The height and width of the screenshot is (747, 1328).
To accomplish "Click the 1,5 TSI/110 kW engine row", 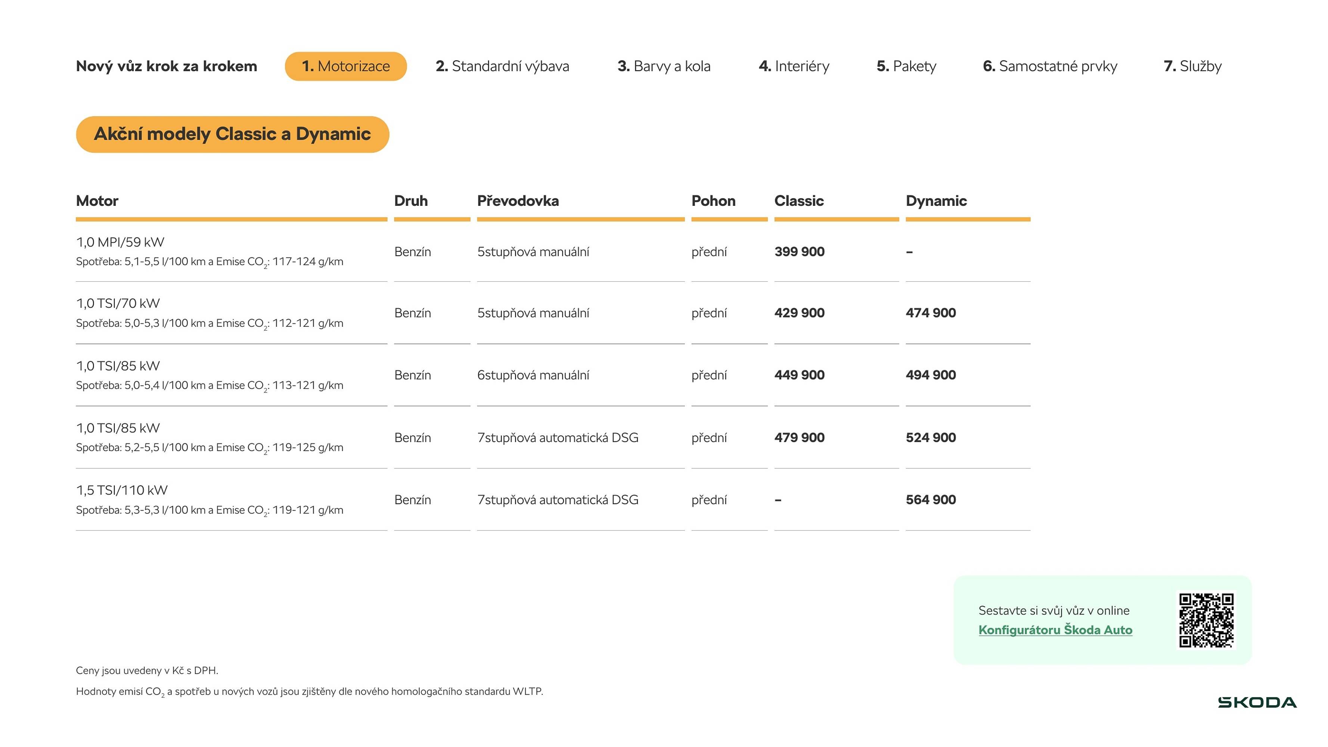I will (122, 490).
